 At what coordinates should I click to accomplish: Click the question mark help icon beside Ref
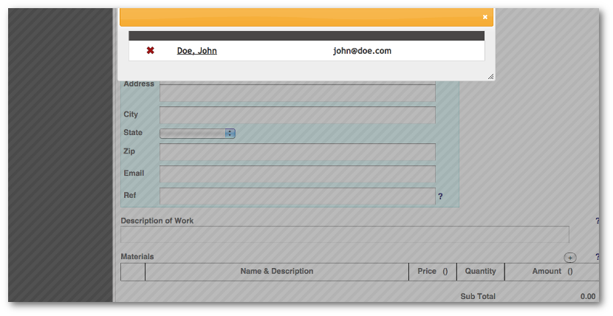click(x=440, y=196)
